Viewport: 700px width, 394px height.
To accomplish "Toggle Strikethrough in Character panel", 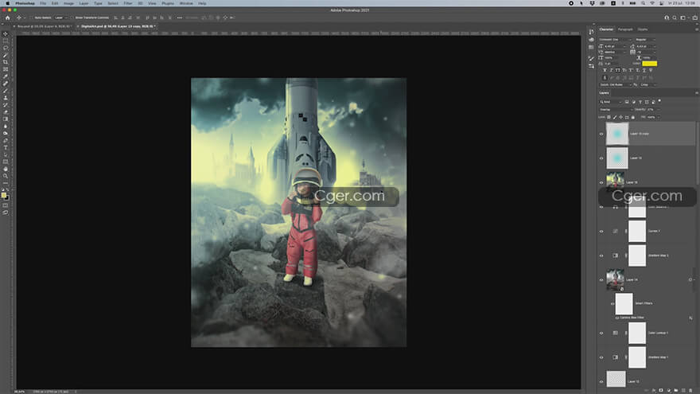I will click(x=651, y=70).
